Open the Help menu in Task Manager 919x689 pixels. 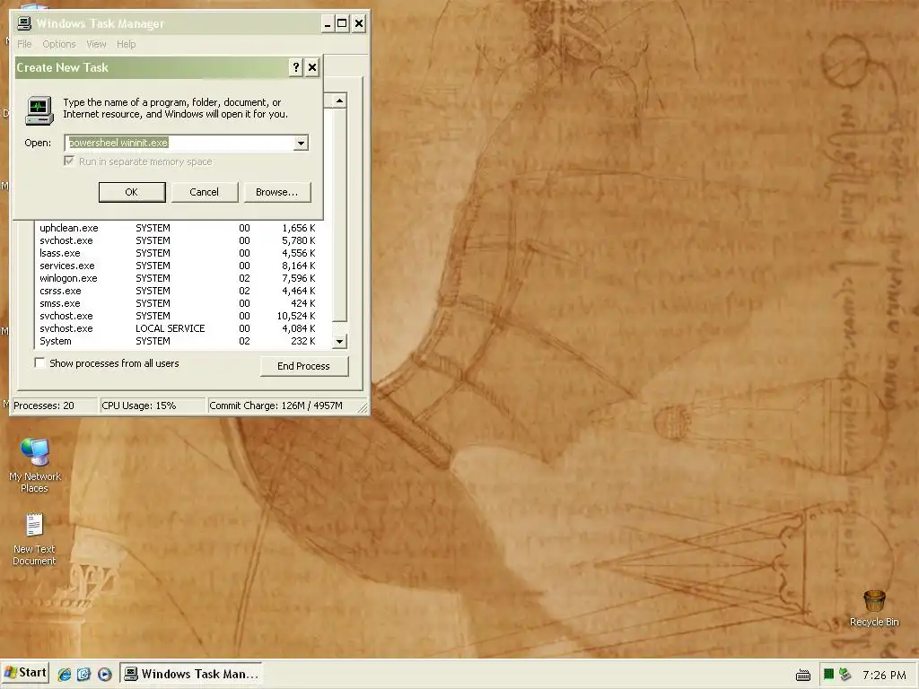click(x=126, y=44)
